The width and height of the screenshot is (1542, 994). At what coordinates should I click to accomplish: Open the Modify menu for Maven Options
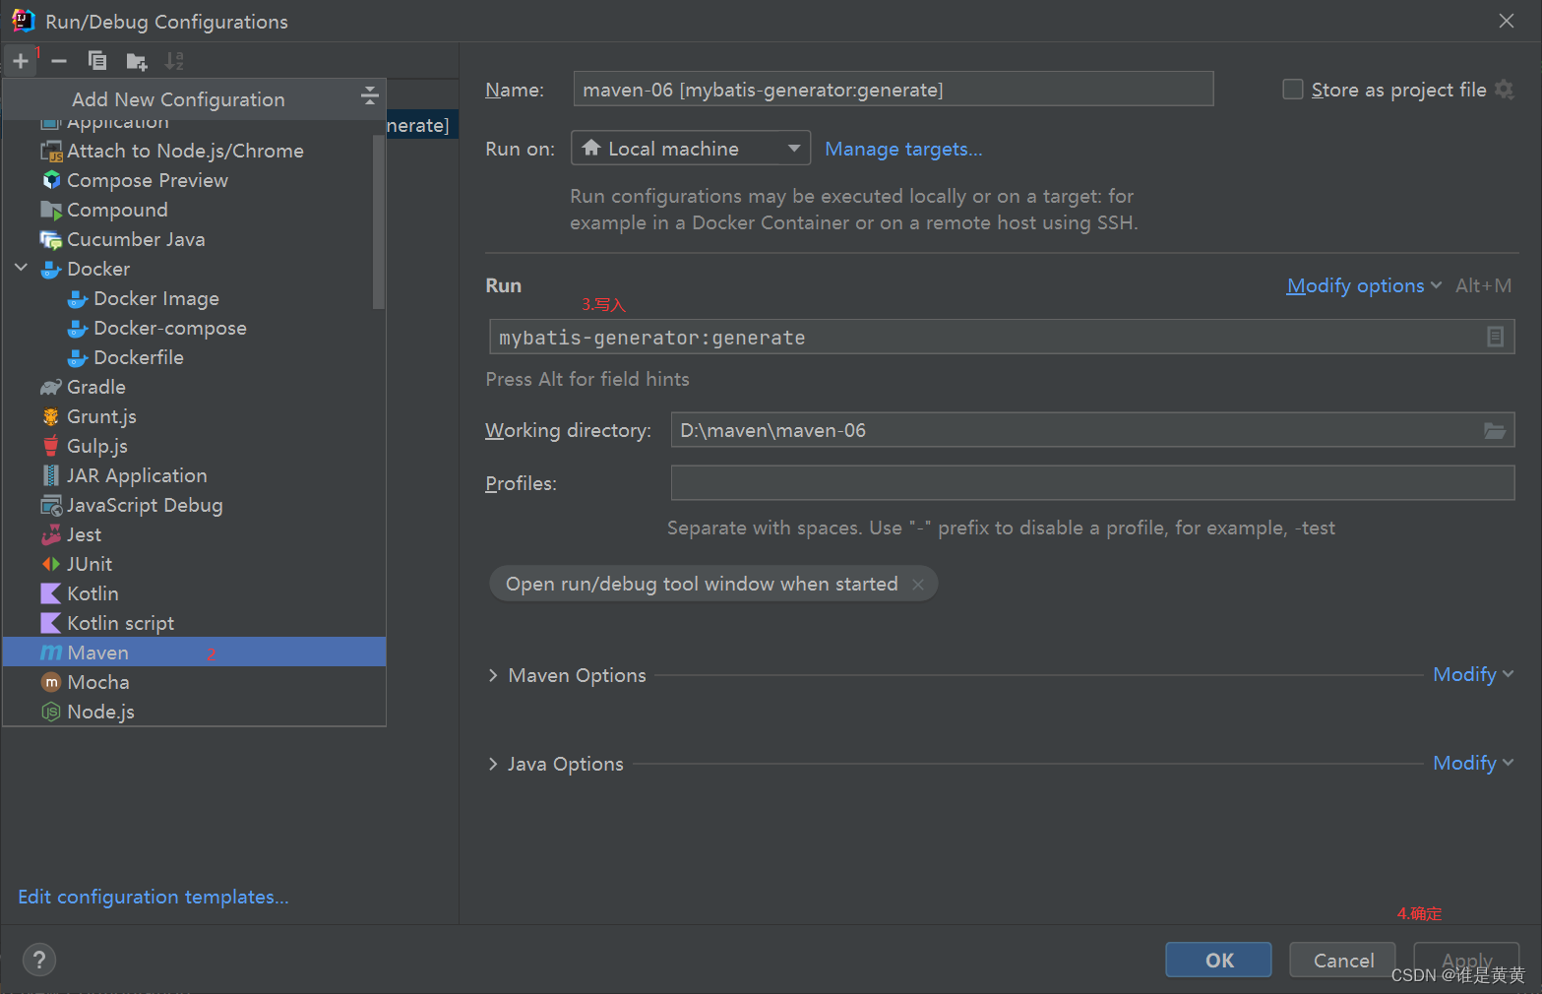click(1473, 674)
